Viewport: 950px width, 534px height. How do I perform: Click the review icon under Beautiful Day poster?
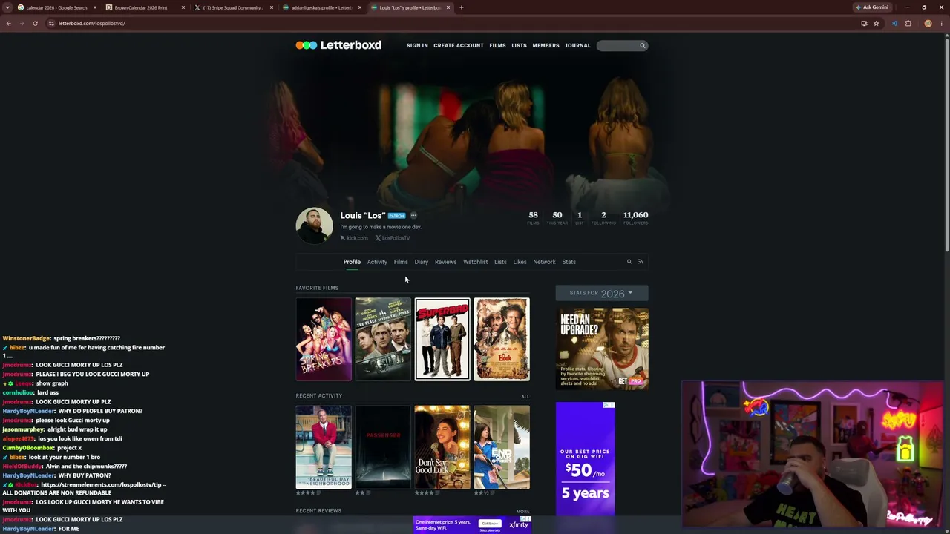(318, 492)
